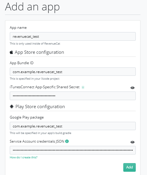Click the 'Play Store configuration' heading
147x175 pixels.
tap(40, 107)
